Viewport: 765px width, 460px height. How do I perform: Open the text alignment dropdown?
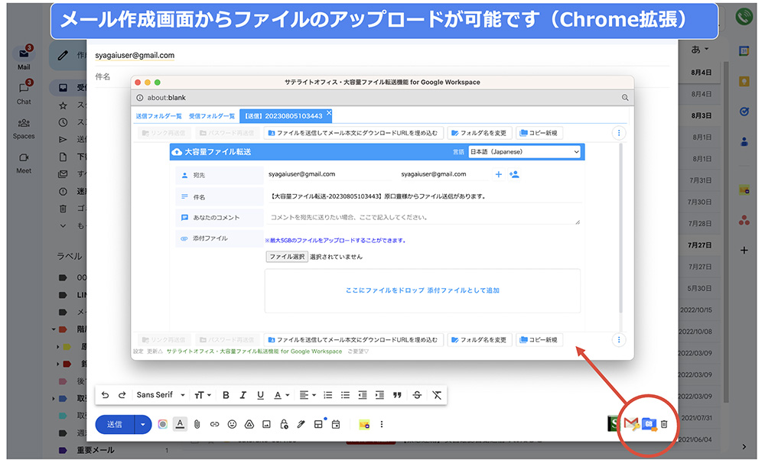tap(308, 395)
